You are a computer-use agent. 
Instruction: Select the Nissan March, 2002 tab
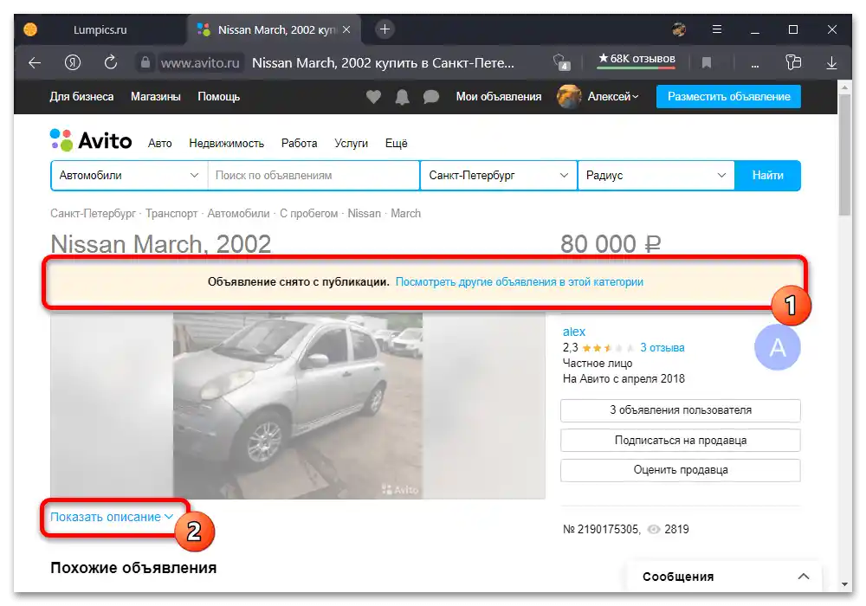[275, 29]
